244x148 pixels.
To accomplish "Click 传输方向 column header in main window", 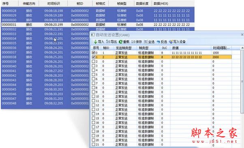I will 29,3.
